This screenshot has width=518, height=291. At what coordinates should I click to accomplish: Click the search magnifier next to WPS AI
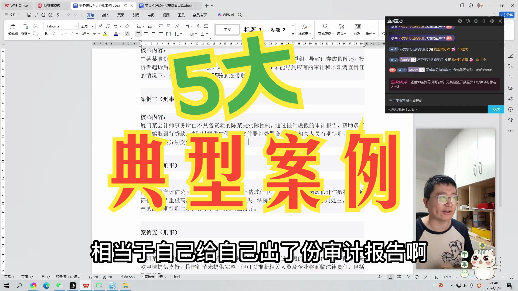pos(240,15)
